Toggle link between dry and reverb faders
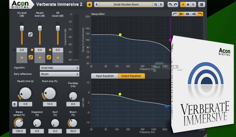Screen dimensions: 236x137 pyautogui.click(x=30, y=35)
